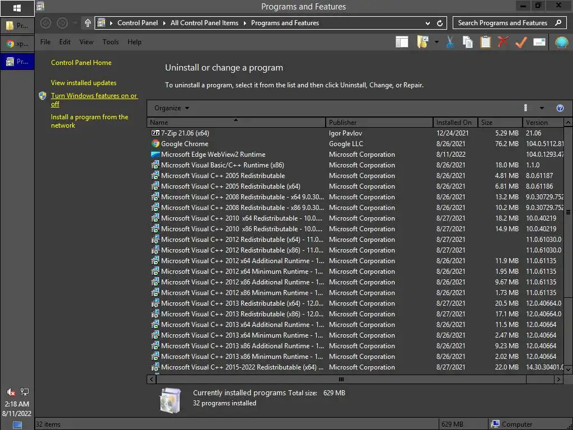Click the horizontal scrollbar right arrow

pyautogui.click(x=558, y=379)
